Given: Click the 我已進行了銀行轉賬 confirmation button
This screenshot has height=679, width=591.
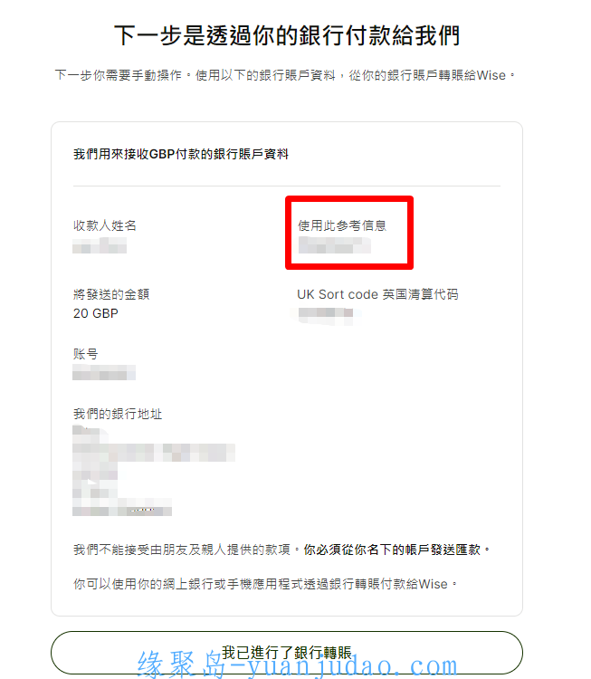Looking at the screenshot, I should point(287,652).
